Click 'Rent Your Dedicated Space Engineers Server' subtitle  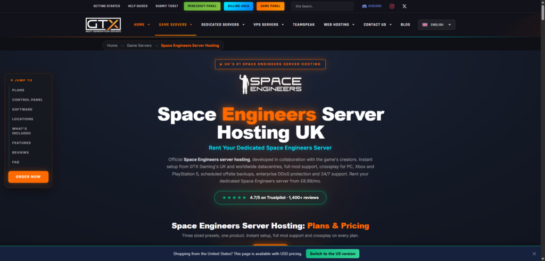(x=270, y=148)
